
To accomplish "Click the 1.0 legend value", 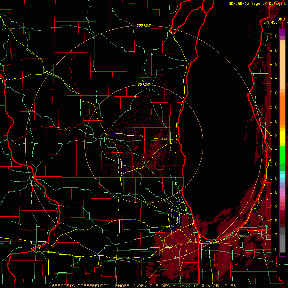I will (x=274, y=193).
